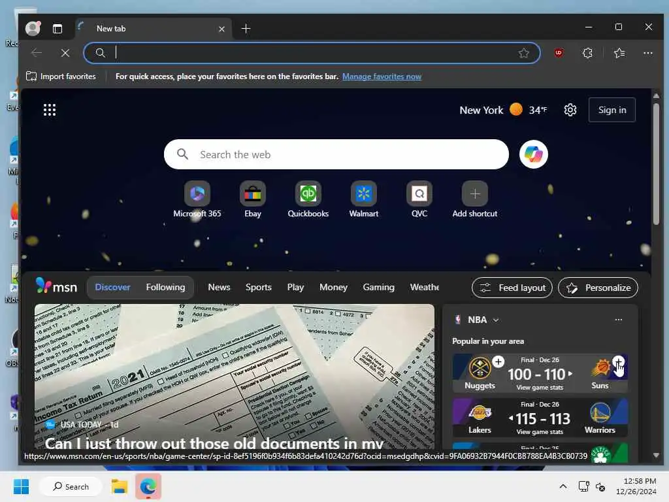Screen dimensions: 669x502
Task: Focus the browser address bar
Action: [x=312, y=53]
